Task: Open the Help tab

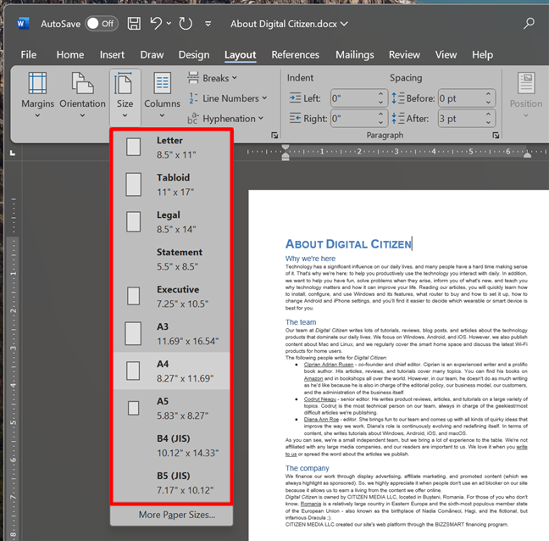Action: click(482, 54)
